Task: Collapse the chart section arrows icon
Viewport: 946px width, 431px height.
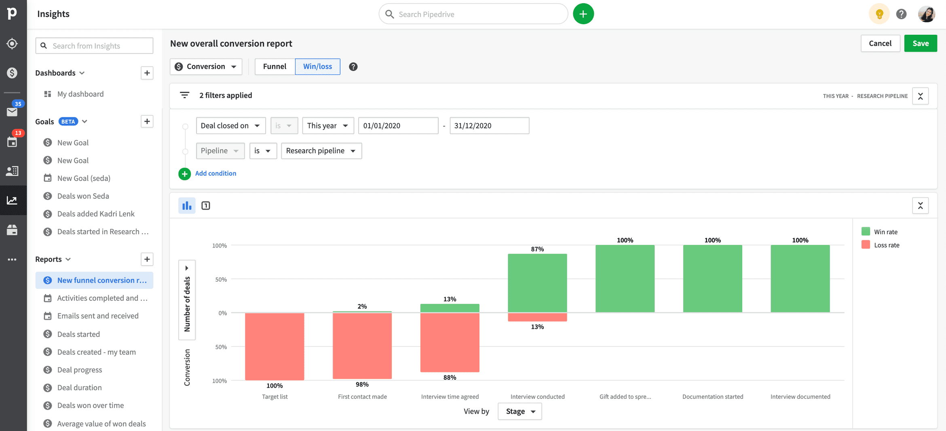Action: pyautogui.click(x=920, y=206)
